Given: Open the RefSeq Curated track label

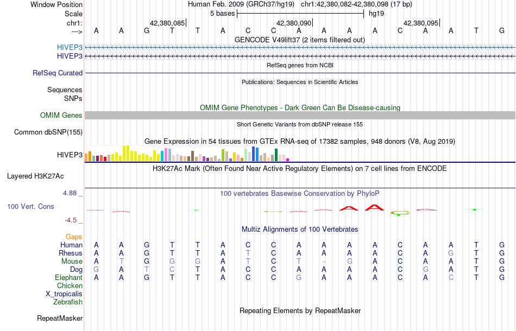Looking at the screenshot, I should (x=57, y=73).
